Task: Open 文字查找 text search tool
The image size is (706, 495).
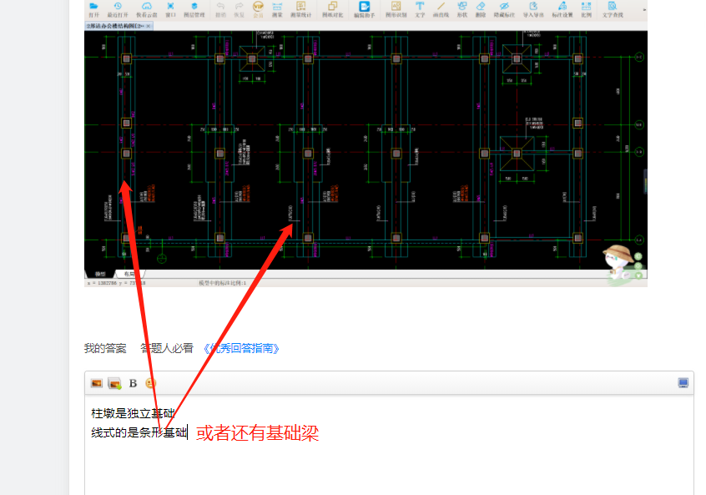Action: coord(613,9)
